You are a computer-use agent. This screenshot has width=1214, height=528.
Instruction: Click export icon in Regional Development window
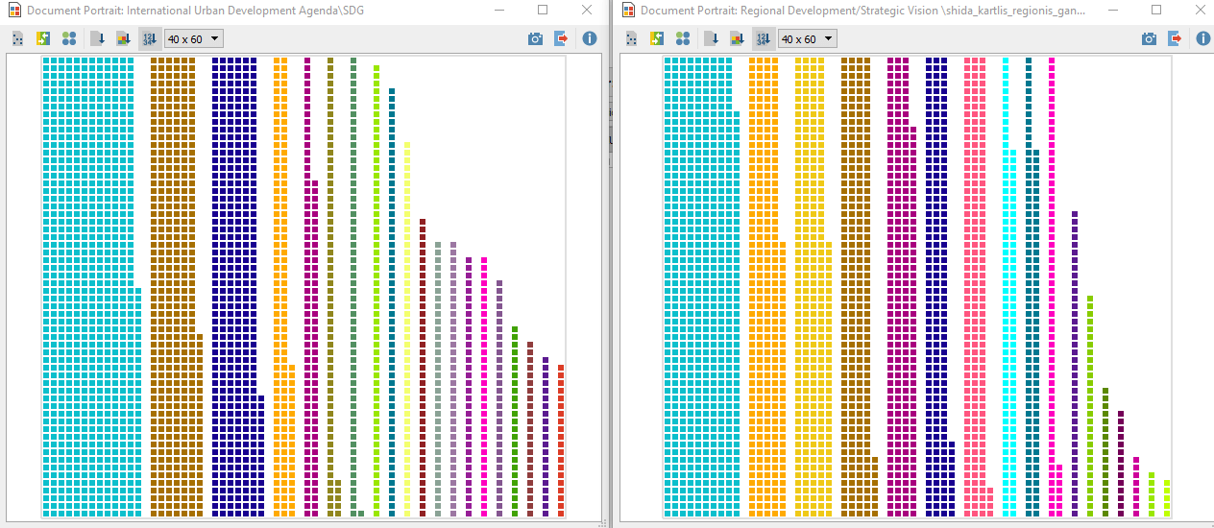coord(1175,39)
